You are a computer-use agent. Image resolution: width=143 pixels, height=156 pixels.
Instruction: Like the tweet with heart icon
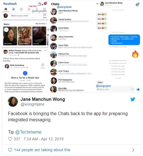click(x=10, y=139)
